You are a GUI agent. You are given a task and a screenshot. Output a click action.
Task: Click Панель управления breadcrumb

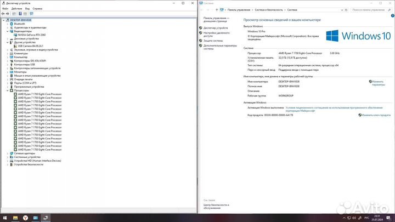click(x=239, y=10)
